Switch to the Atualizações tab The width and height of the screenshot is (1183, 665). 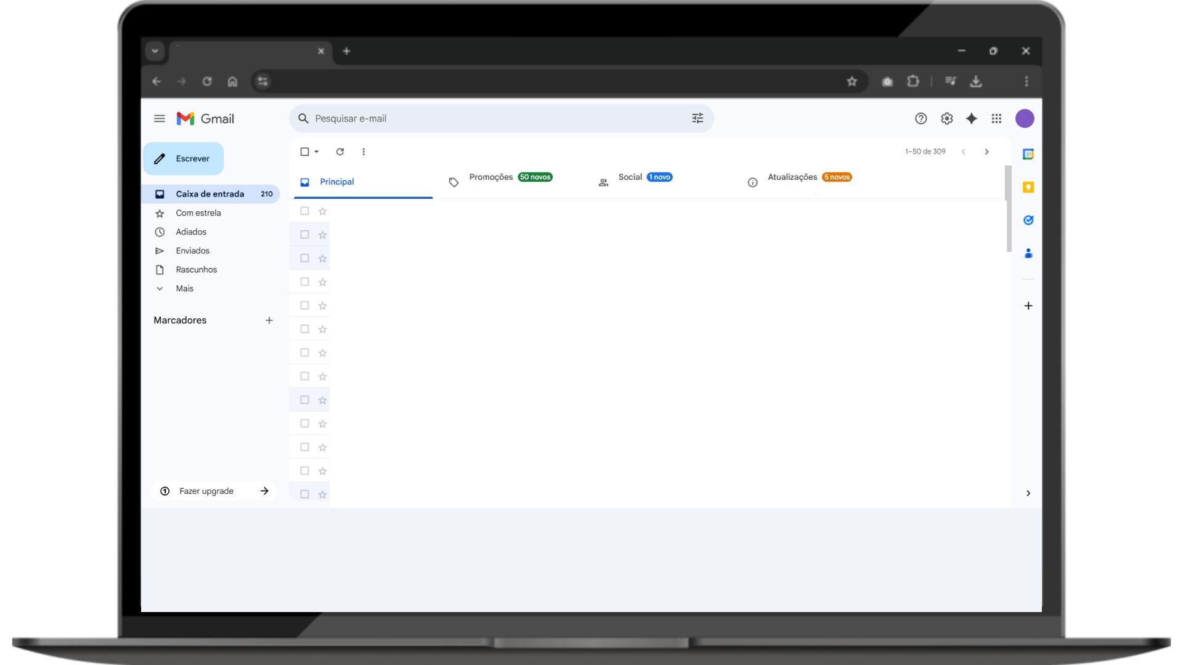[792, 177]
